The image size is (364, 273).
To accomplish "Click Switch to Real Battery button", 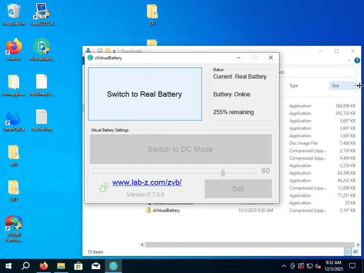I will click(145, 94).
